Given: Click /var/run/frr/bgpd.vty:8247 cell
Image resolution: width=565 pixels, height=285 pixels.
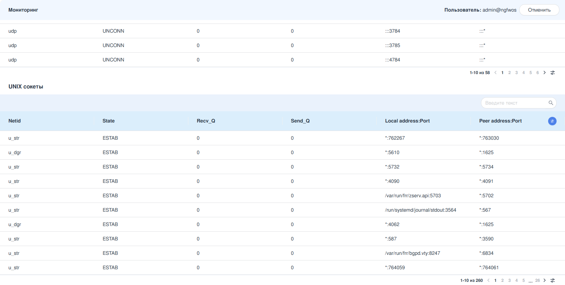Looking at the screenshot, I should click(413, 253).
